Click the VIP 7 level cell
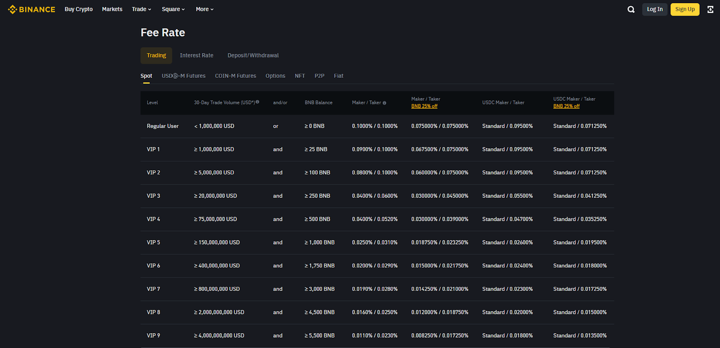The height and width of the screenshot is (348, 720). [153, 289]
